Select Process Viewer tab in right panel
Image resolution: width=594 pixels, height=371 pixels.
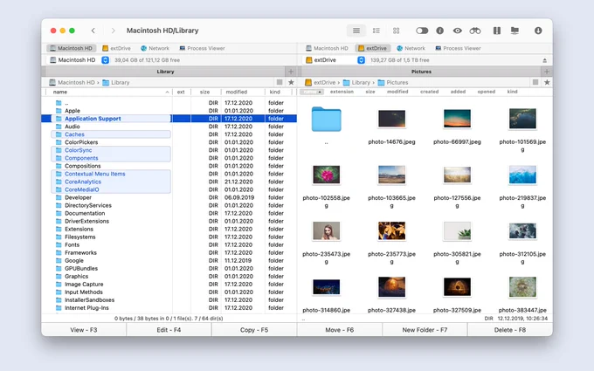[458, 48]
